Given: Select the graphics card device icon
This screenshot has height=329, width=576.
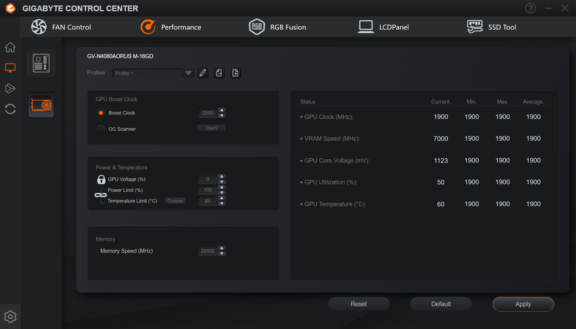Looking at the screenshot, I should click(x=41, y=105).
